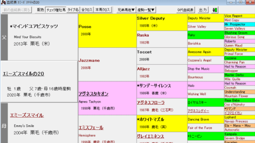255x143 pixels.
Task: Click トニービン cell
Action: (x=205, y=136)
